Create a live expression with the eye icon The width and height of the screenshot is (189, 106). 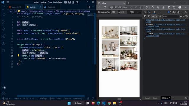tap(160, 16)
